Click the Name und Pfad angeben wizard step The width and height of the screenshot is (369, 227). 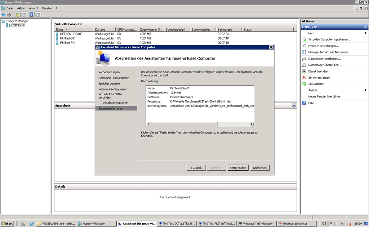(114, 78)
